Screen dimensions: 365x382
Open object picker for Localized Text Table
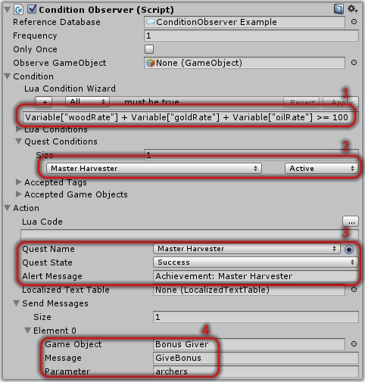click(x=354, y=290)
